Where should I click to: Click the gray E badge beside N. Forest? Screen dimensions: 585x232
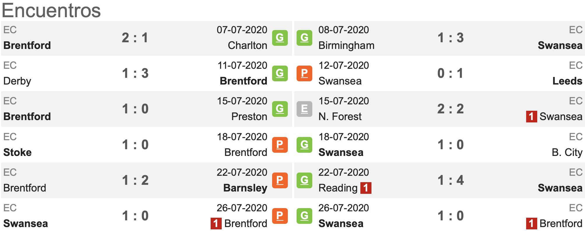tap(304, 109)
